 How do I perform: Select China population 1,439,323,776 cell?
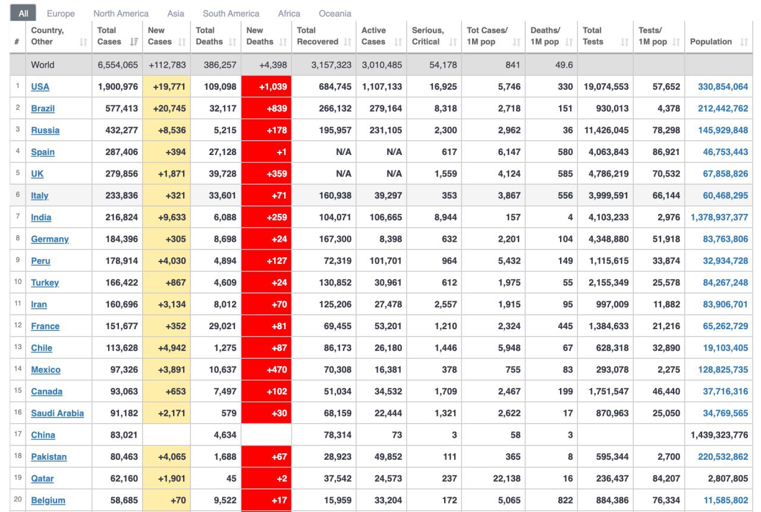pyautogui.click(x=719, y=435)
